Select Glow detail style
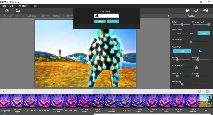Image resolution: width=213 pixels, height=115 pixels. (x=204, y=33)
